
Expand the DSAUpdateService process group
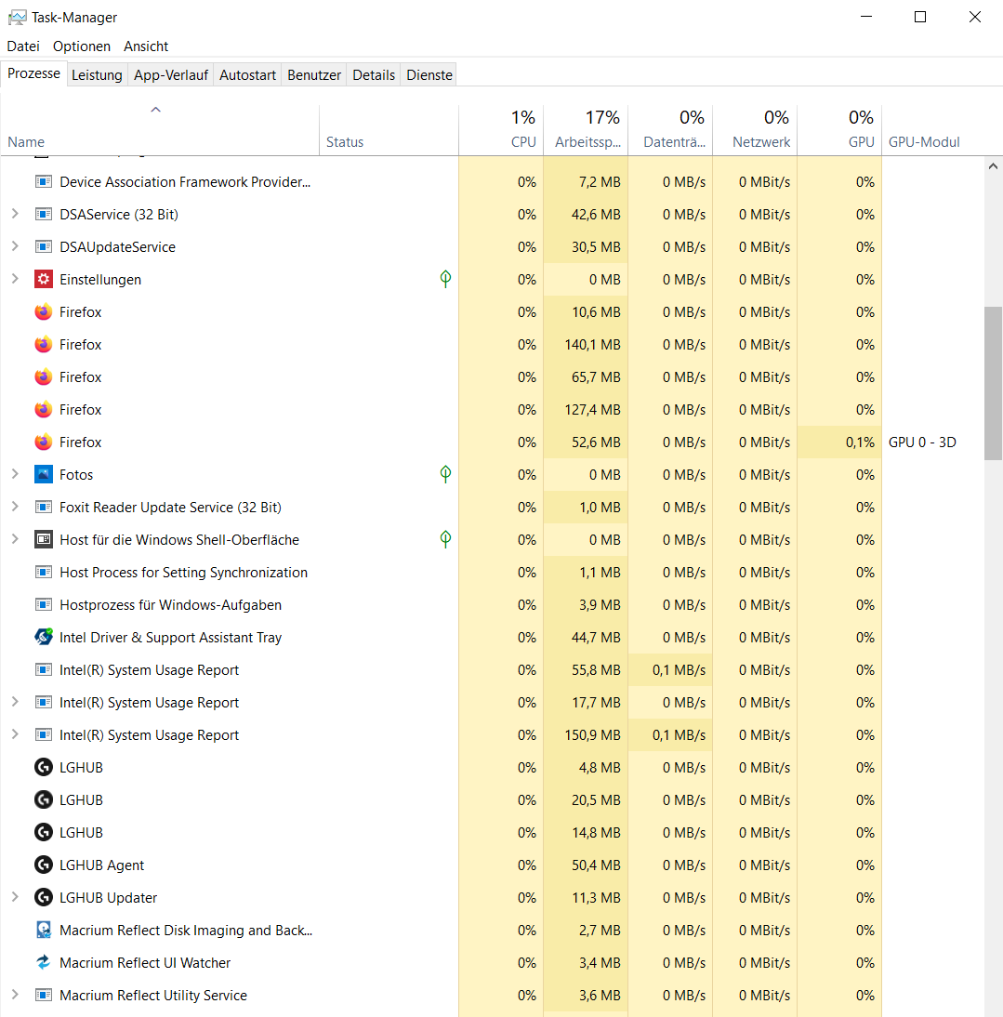pos(15,246)
